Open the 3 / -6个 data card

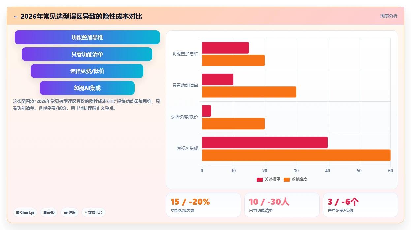(x=361, y=205)
